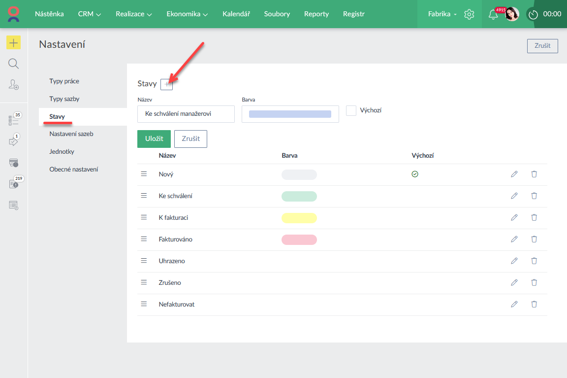Click the drag handle for Uhrazeno

144,261
